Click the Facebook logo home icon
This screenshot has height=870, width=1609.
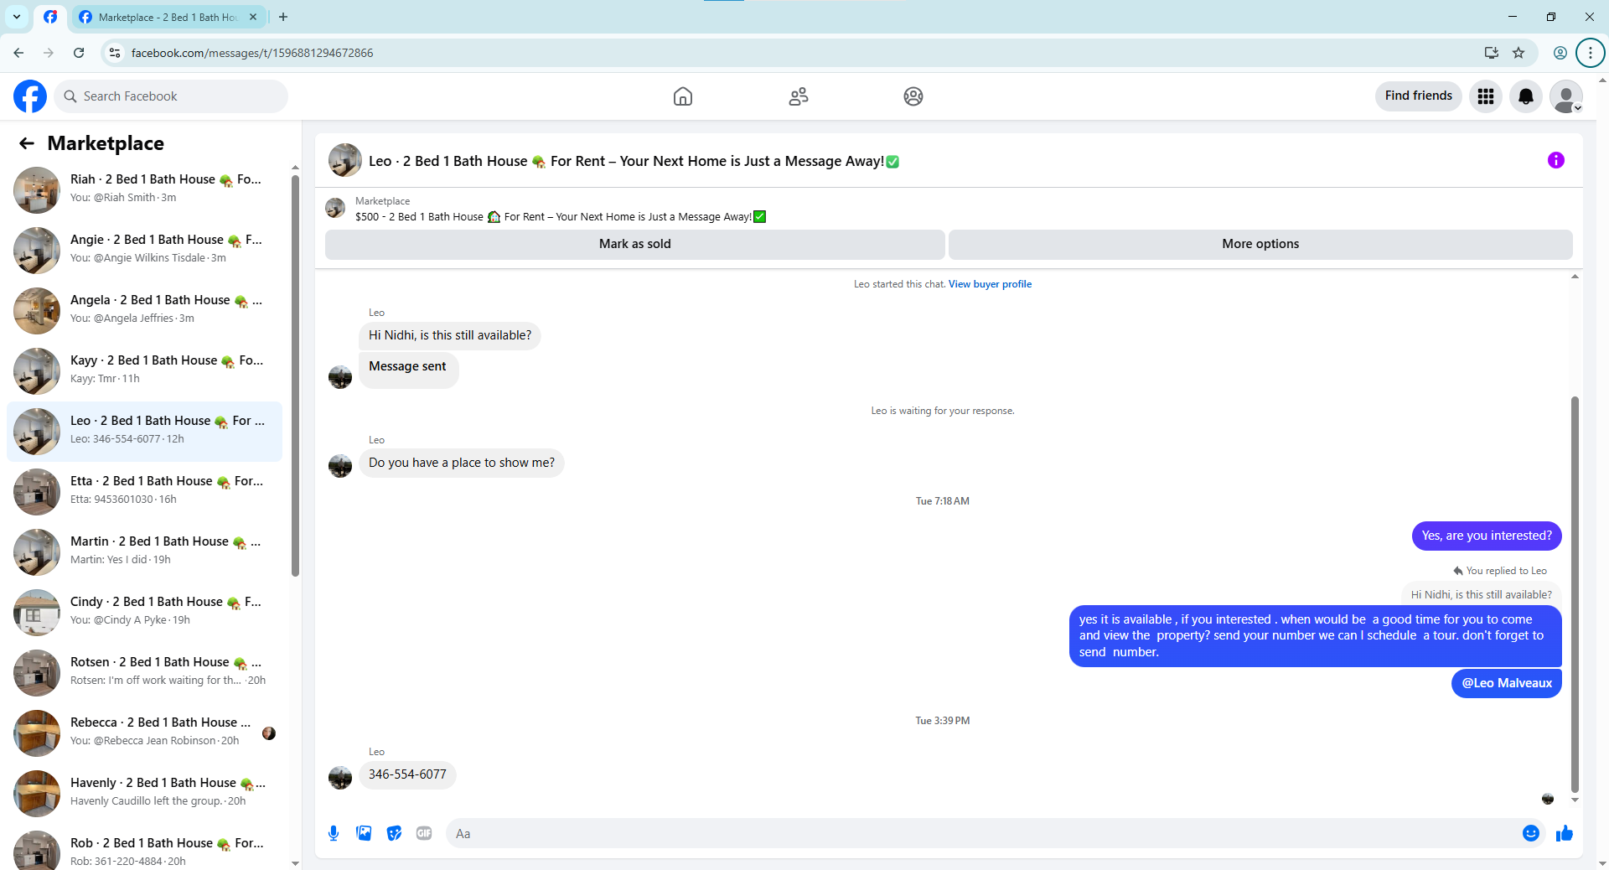coord(30,96)
